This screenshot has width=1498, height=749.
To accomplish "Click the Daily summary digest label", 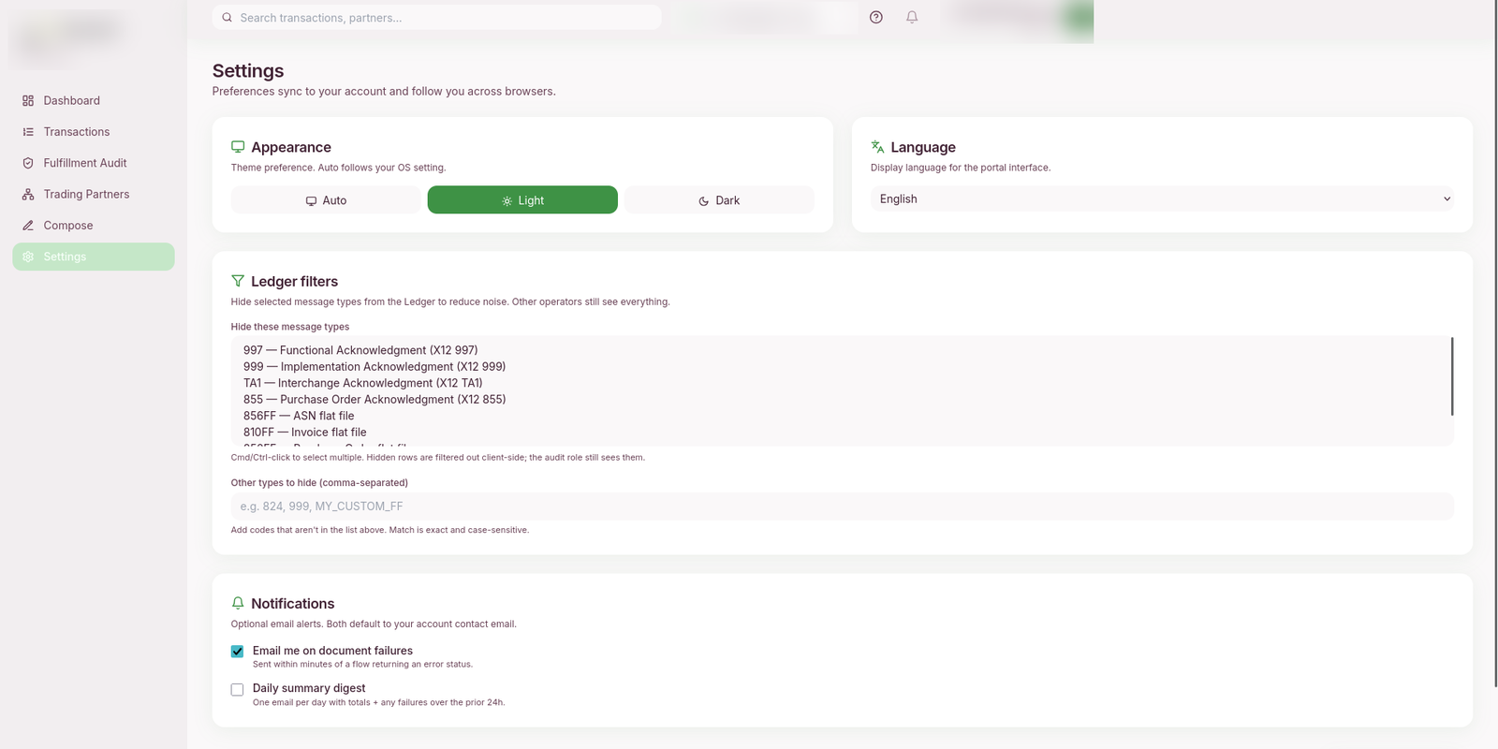I will point(309,688).
